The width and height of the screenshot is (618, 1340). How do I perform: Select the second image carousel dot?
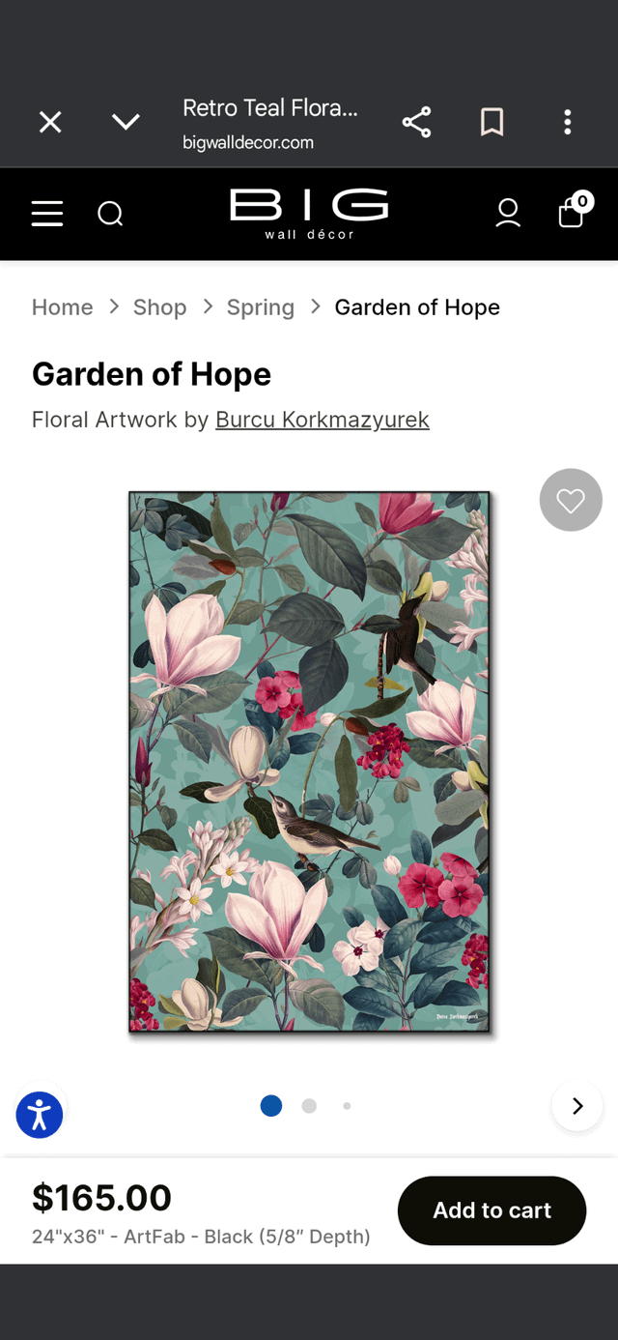tap(309, 1105)
